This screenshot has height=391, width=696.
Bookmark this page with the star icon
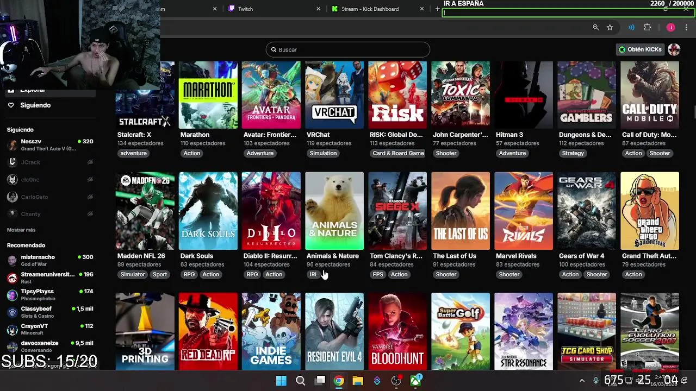tap(610, 27)
